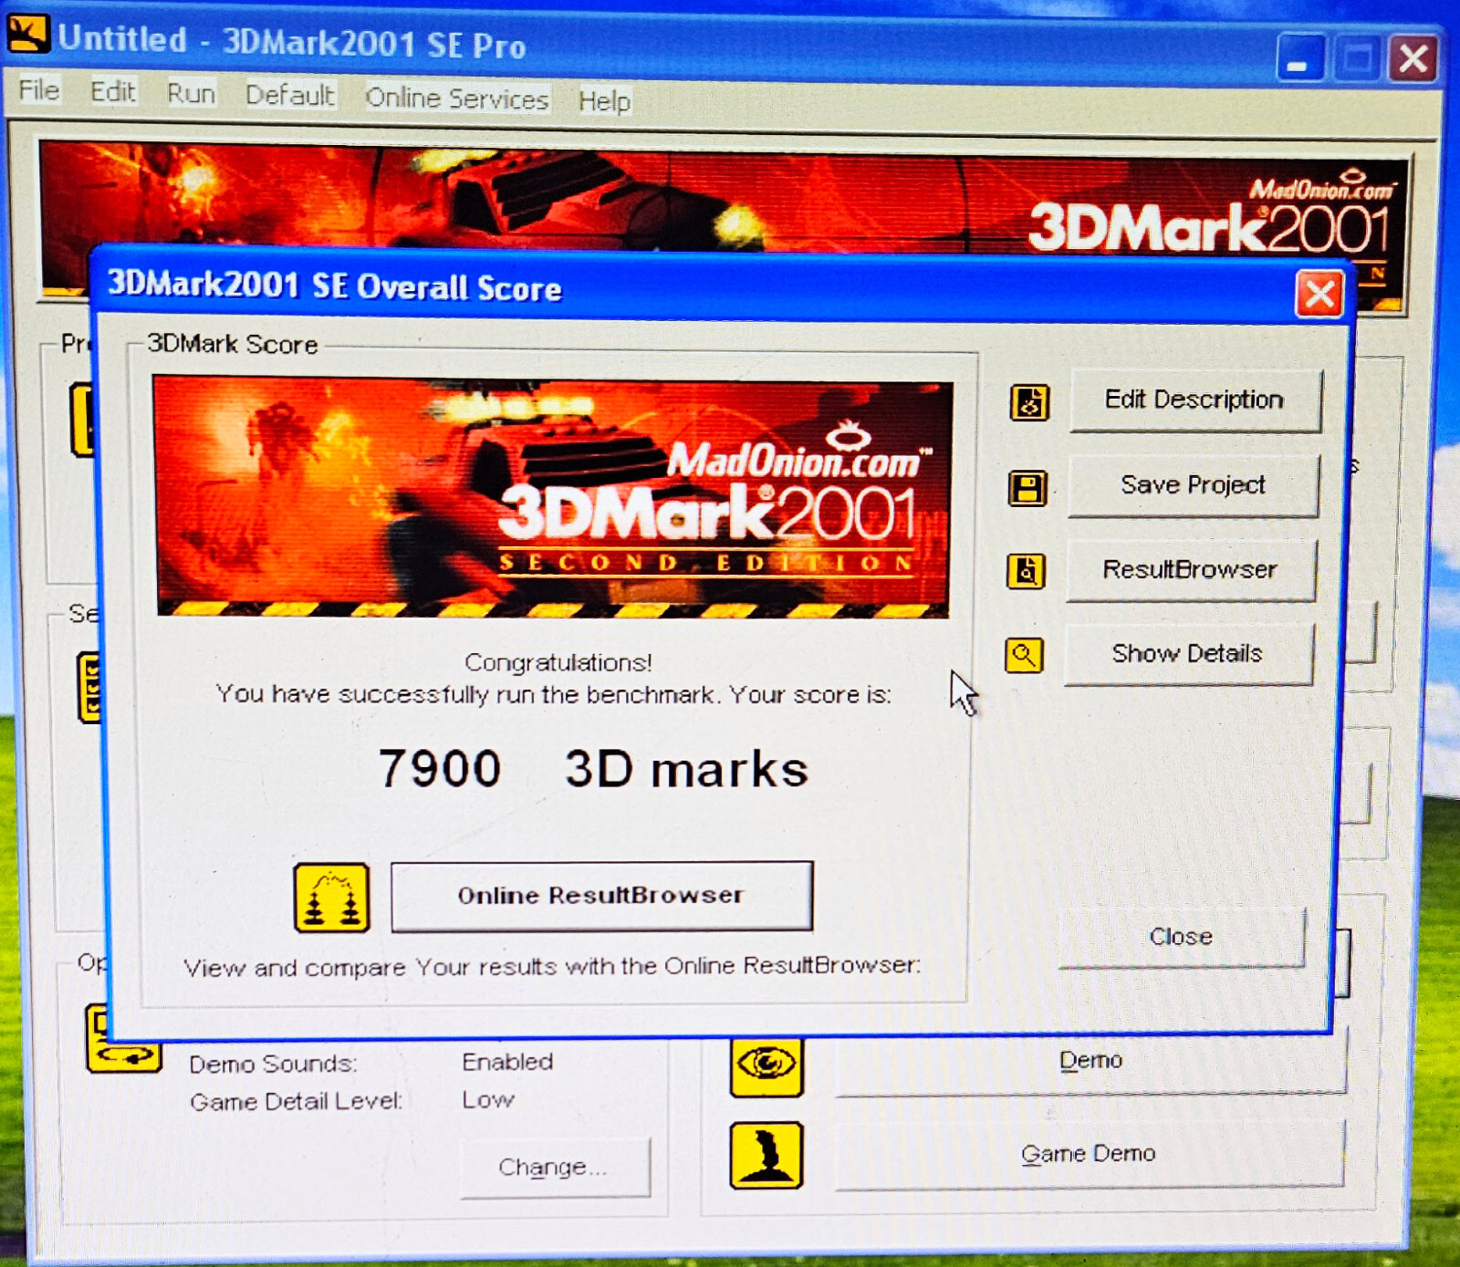Click the yellow options icon behind dialog
The height and width of the screenshot is (1267, 1460).
pyautogui.click(x=122, y=1040)
